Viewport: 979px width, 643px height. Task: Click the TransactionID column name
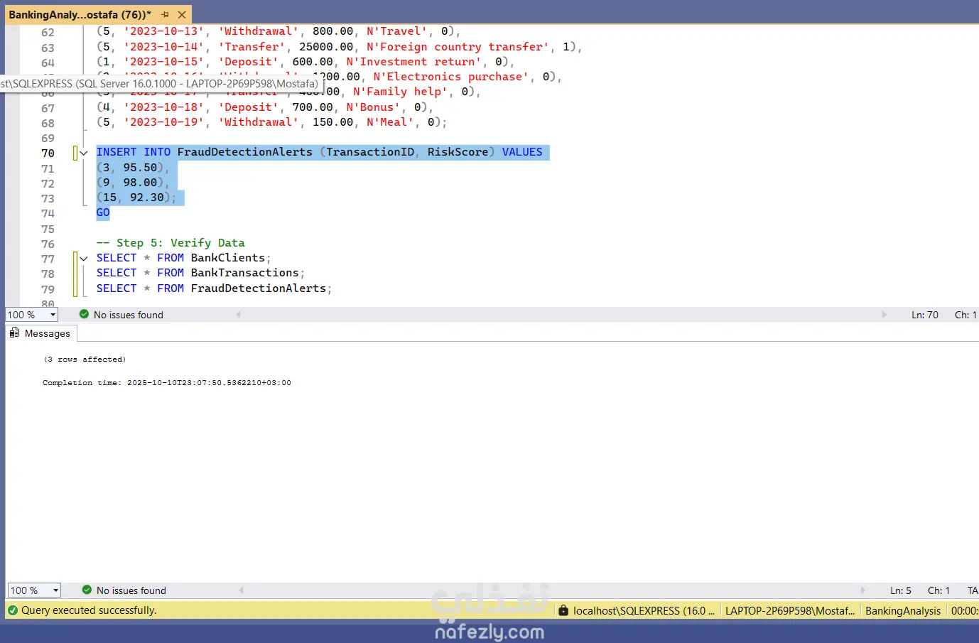point(370,152)
